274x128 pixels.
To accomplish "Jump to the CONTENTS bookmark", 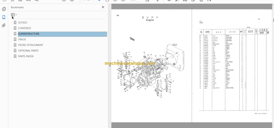I will [x=25, y=28].
